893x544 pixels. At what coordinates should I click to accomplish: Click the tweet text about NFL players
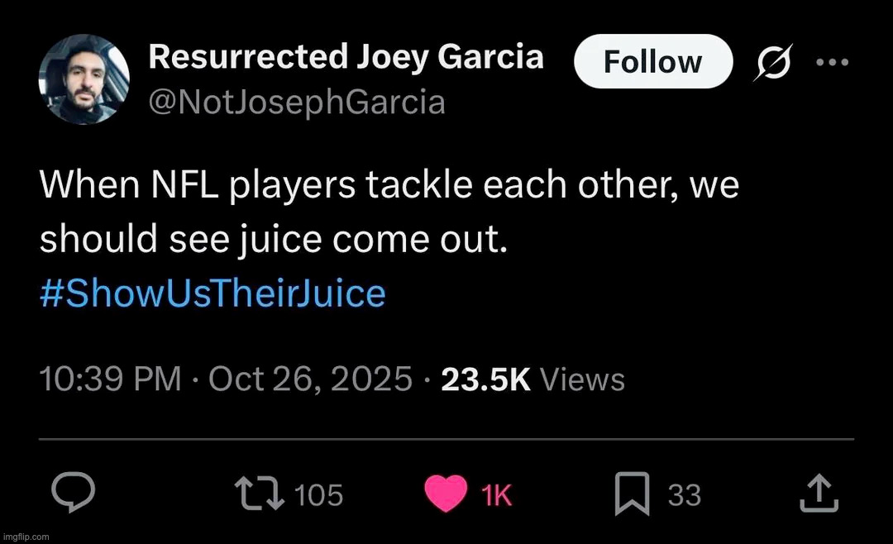(x=389, y=211)
